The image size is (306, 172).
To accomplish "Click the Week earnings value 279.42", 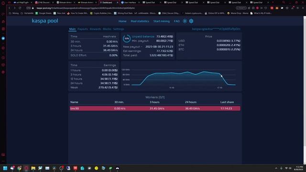I will (108, 87).
